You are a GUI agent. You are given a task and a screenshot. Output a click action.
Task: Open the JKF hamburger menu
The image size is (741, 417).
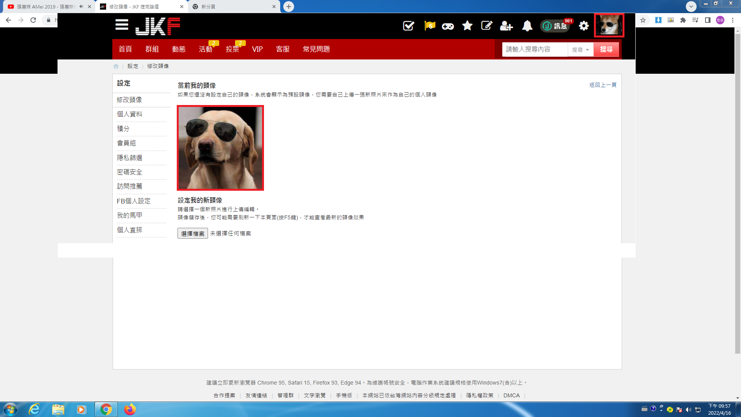pos(122,25)
